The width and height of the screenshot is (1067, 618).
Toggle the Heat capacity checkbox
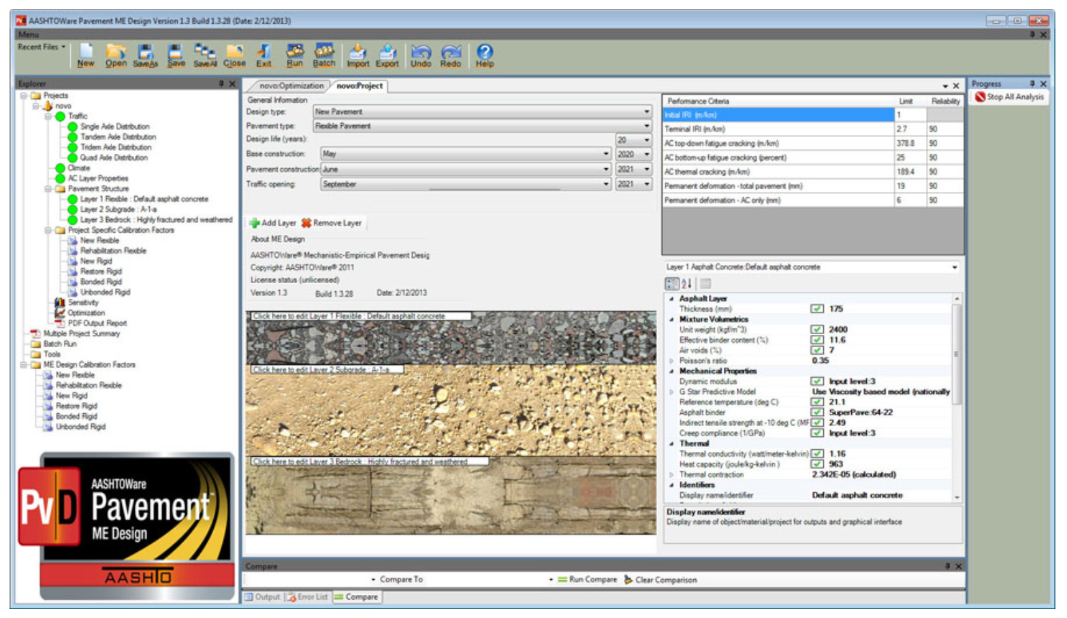[x=817, y=464]
